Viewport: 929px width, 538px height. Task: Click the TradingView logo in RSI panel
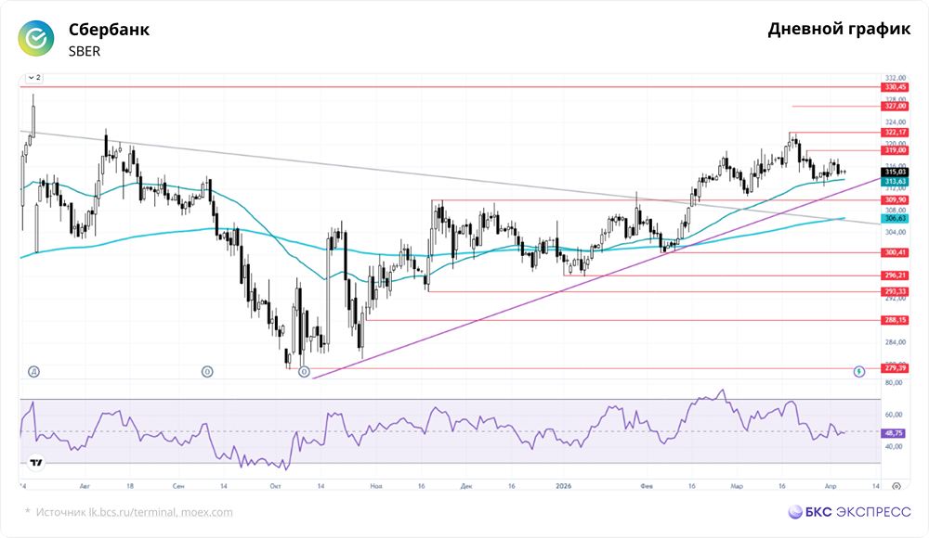pyautogui.click(x=36, y=462)
